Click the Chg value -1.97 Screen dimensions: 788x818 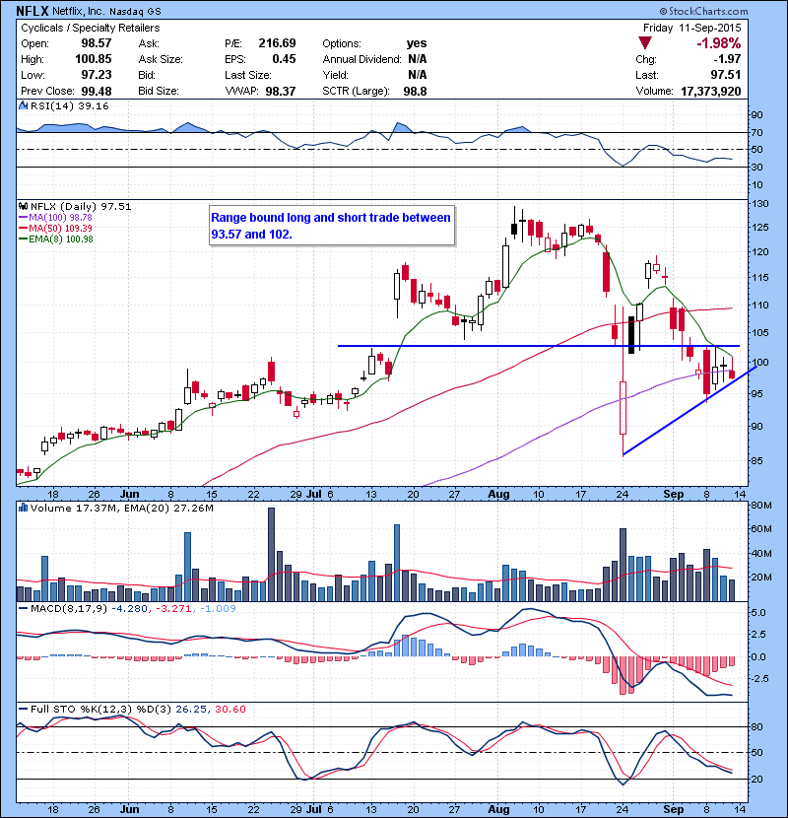(x=727, y=59)
